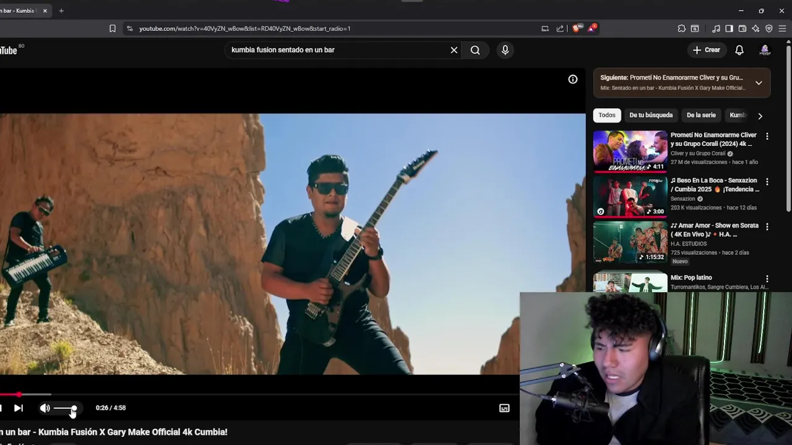The image size is (792, 445).
Task: Open the Senxazion channel link
Action: (x=683, y=199)
